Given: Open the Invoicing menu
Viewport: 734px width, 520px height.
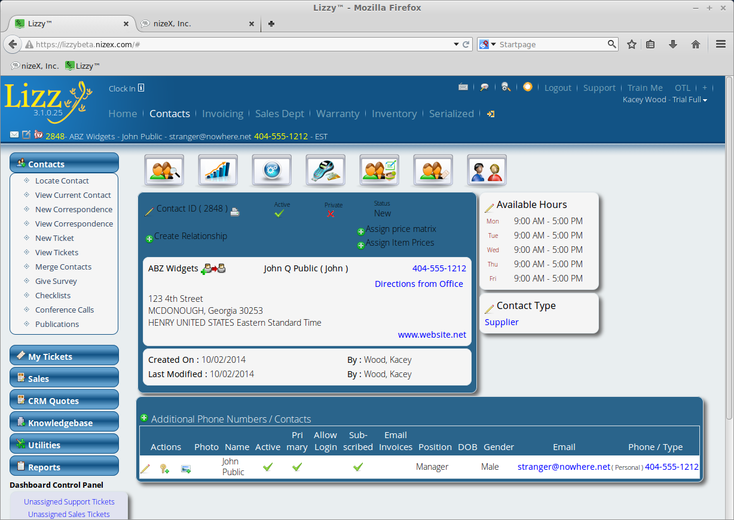Looking at the screenshot, I should pos(222,114).
